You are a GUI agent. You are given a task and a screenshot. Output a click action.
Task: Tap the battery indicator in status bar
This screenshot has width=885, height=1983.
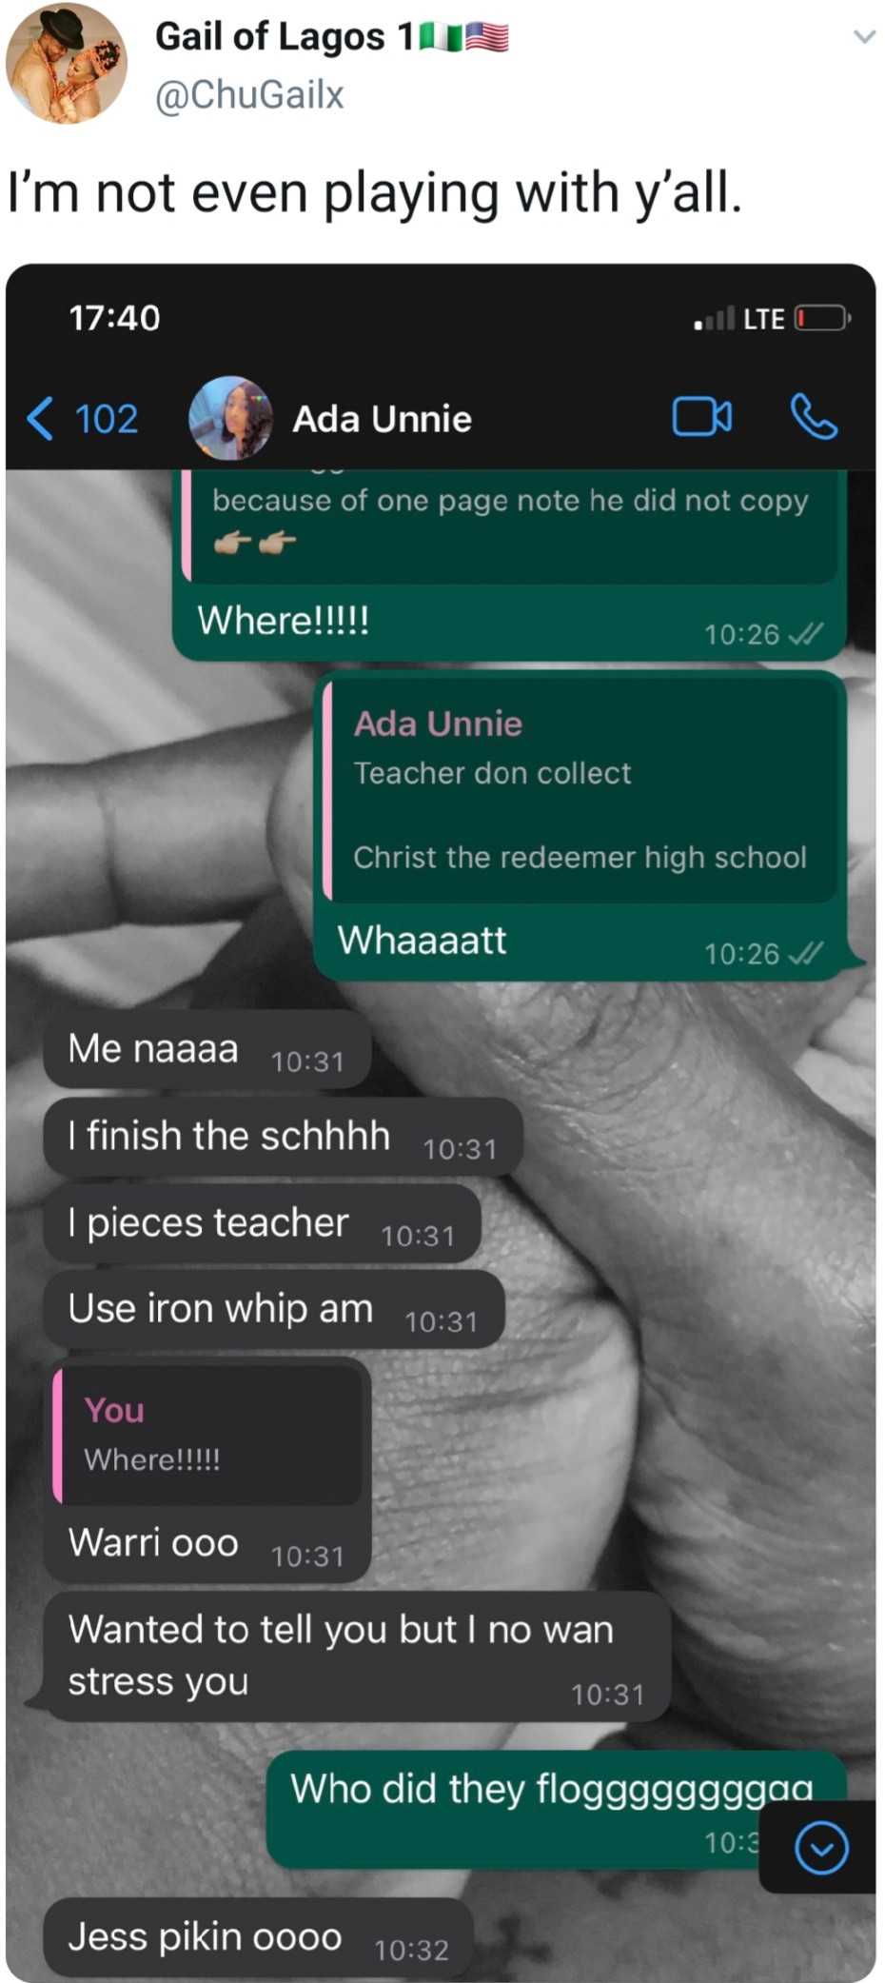(822, 318)
